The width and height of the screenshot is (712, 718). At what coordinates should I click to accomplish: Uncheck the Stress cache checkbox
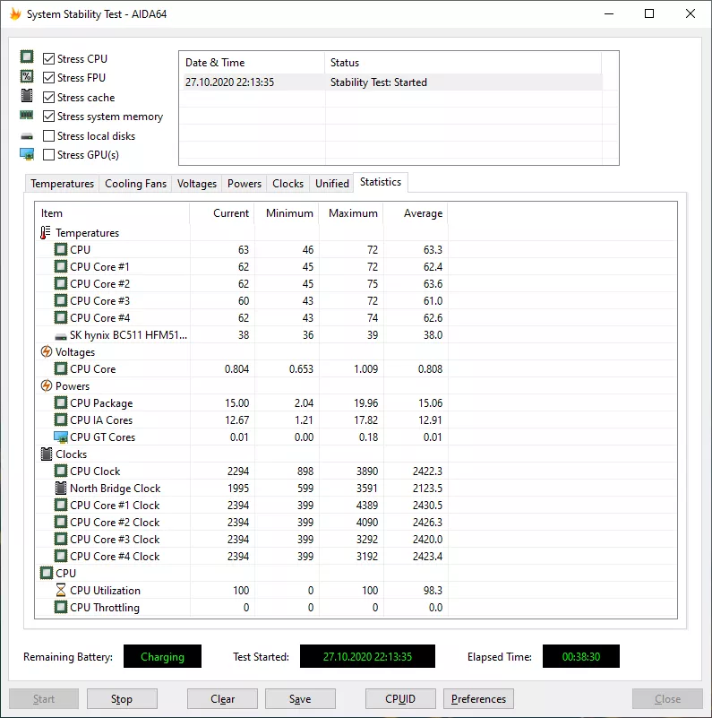tap(48, 97)
